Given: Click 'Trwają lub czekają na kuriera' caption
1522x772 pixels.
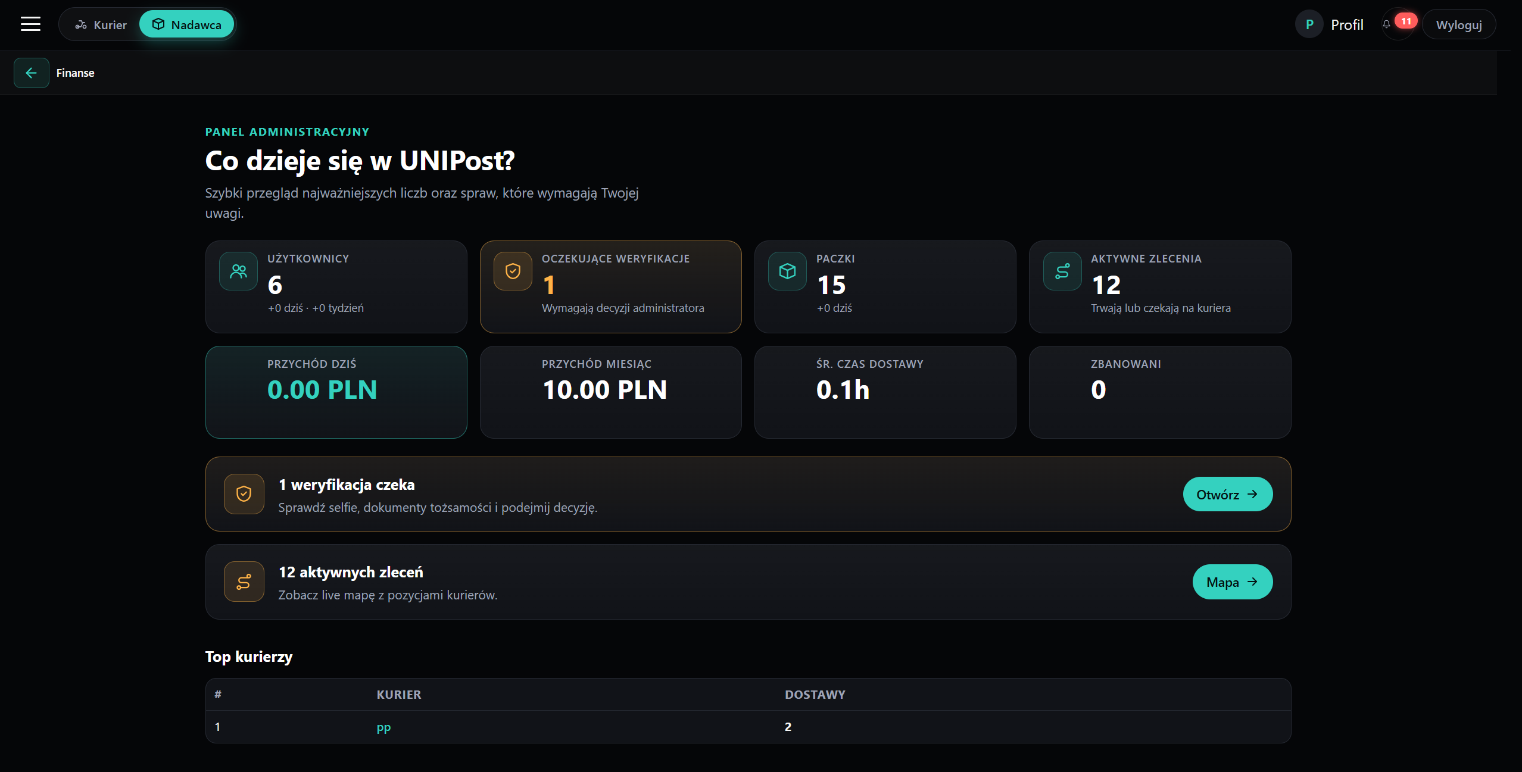Looking at the screenshot, I should tap(1161, 308).
